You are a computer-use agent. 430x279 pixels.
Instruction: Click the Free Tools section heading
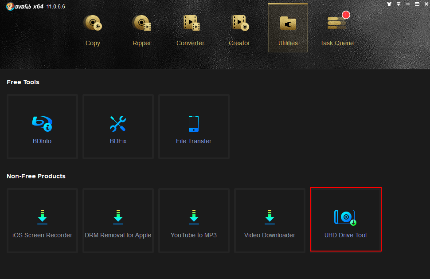[x=23, y=82]
